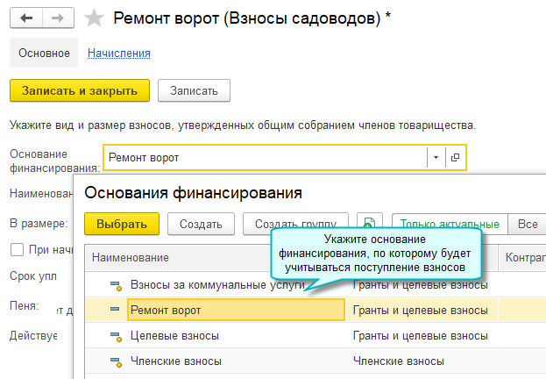546x379 pixels.
Task: Click the Записать button
Action: [x=194, y=90]
